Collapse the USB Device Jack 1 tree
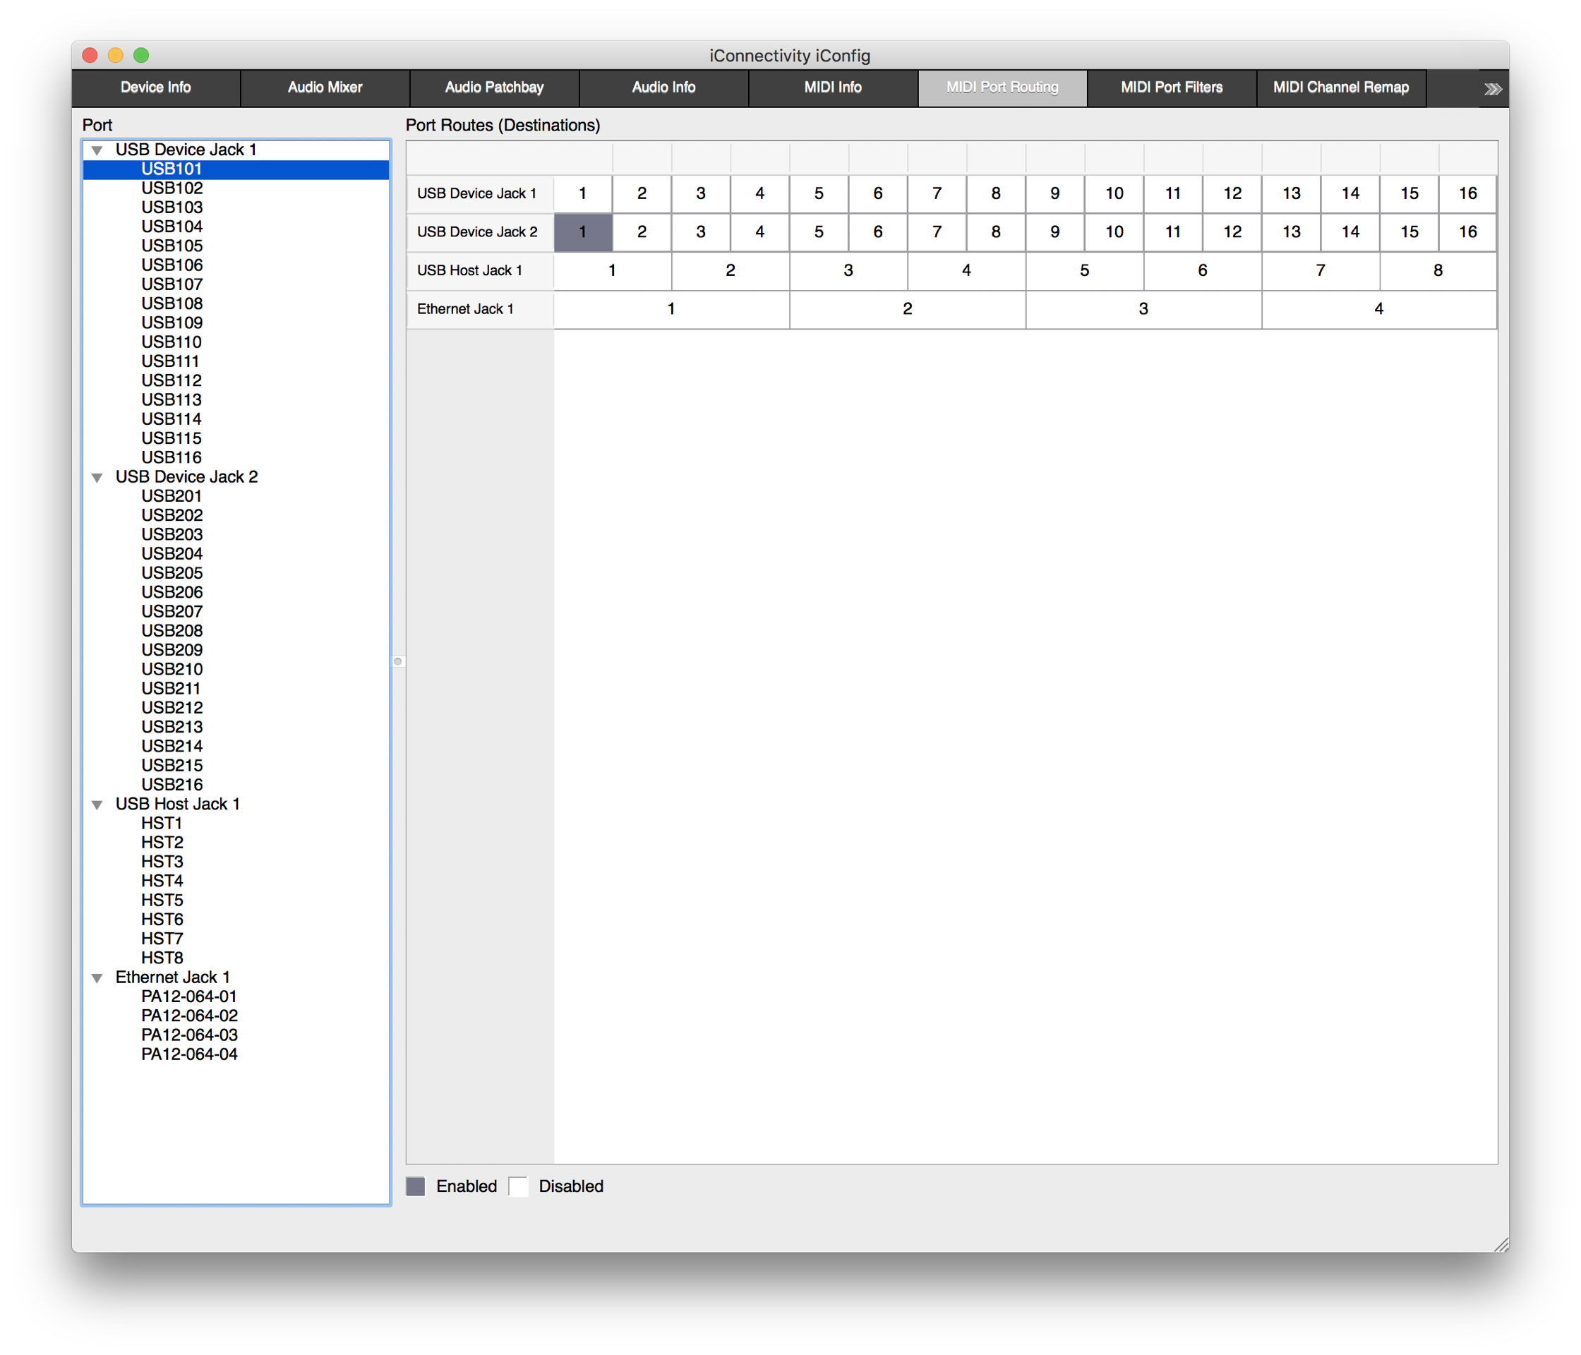The width and height of the screenshot is (1581, 1355). point(97,150)
